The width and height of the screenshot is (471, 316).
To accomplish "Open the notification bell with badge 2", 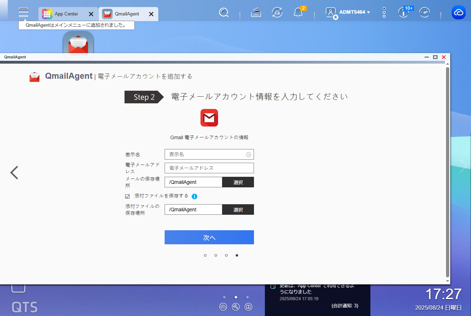I will click(298, 13).
